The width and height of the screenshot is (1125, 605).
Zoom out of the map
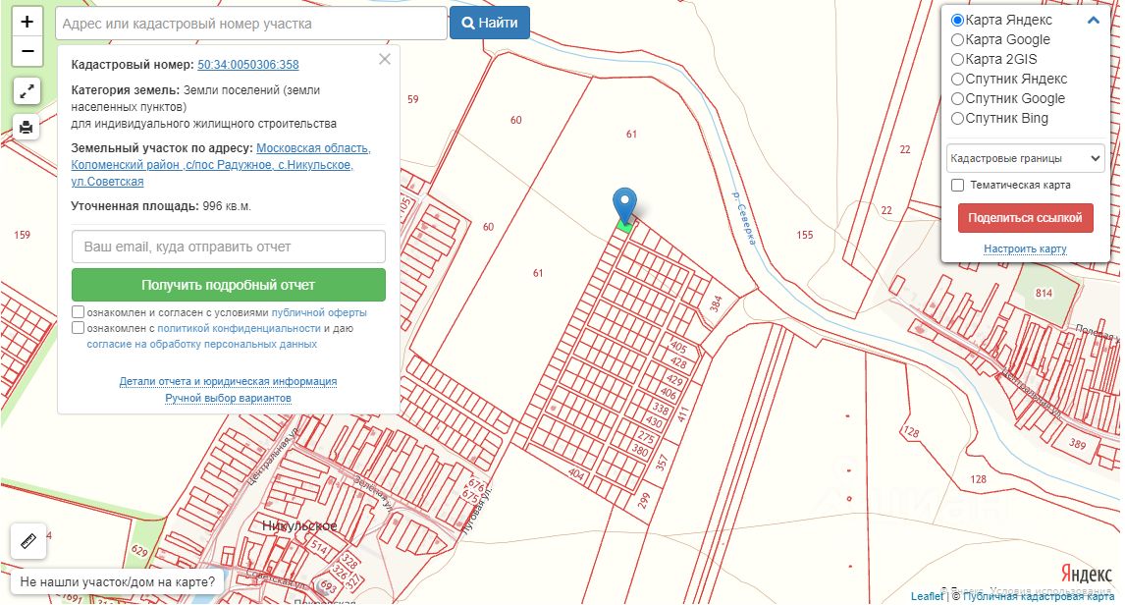(x=27, y=51)
